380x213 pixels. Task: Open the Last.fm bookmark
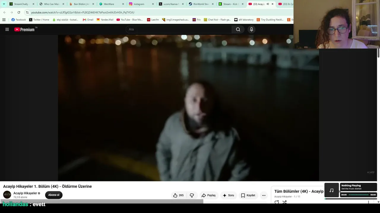(153, 20)
